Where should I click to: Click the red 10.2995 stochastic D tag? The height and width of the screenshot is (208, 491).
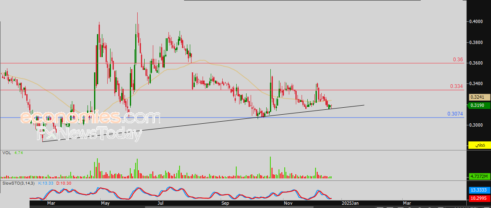point(479,198)
